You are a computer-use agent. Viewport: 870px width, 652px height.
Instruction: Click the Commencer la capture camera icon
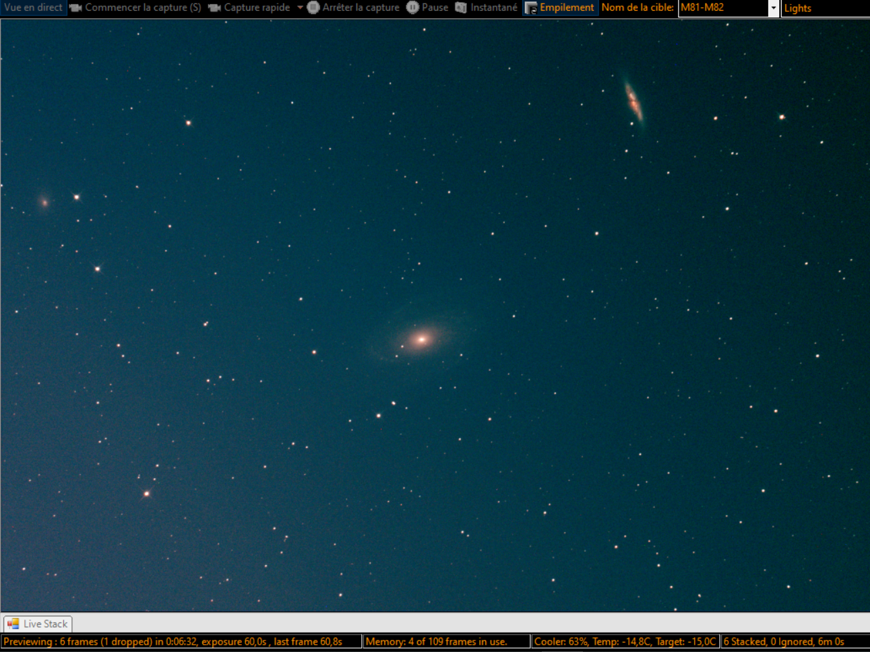[x=75, y=7]
